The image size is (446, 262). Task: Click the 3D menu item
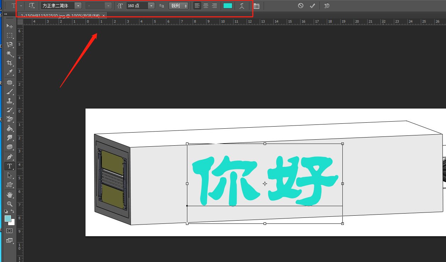(326, 5)
